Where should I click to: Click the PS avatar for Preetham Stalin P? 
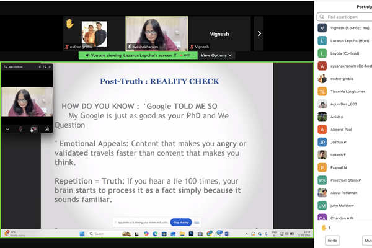322,180
